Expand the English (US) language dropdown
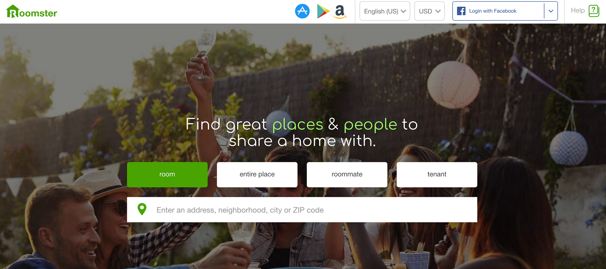 pyautogui.click(x=385, y=11)
